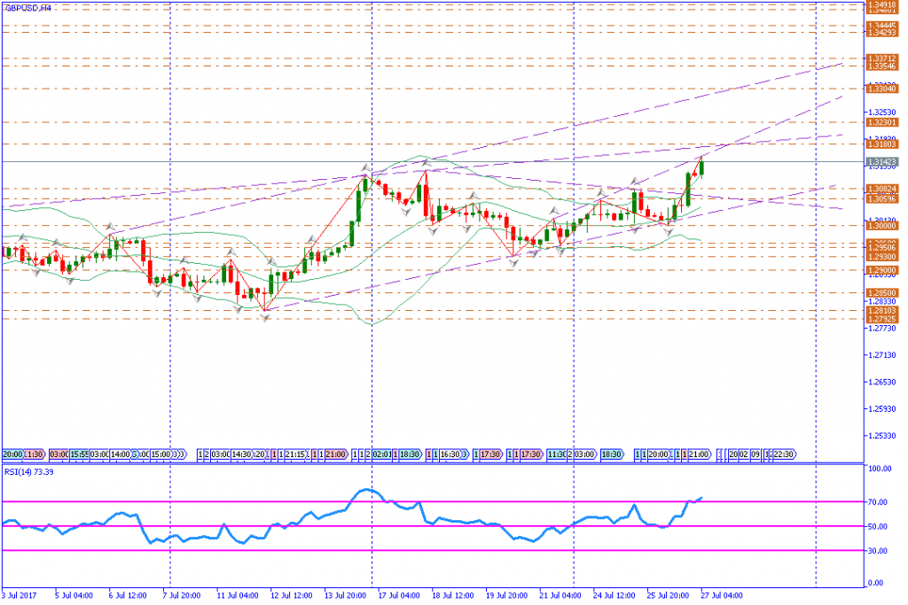Select the 1.28103 price level label

[882, 311]
